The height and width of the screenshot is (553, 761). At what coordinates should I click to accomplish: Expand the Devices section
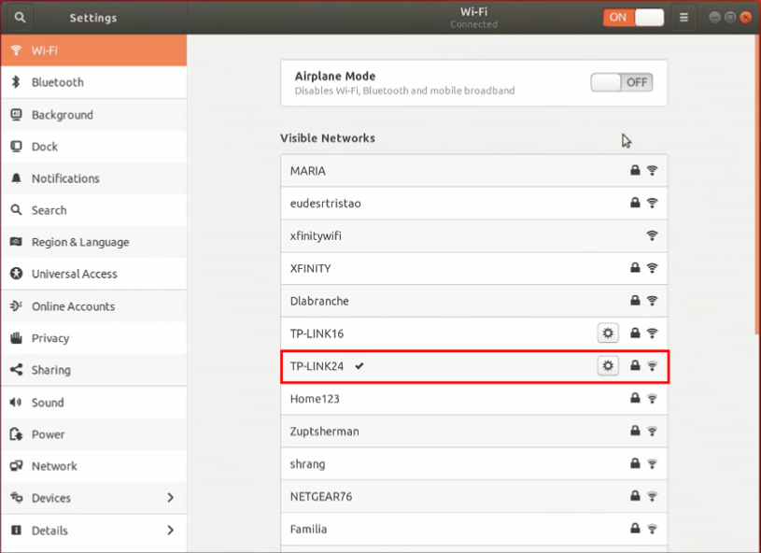(93, 498)
